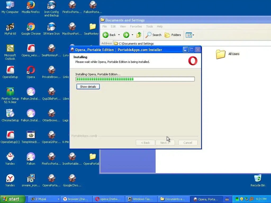Viewport: 271px width, 203px height.
Task: Select the Opera_winx installer icon
Action: click(x=31, y=50)
